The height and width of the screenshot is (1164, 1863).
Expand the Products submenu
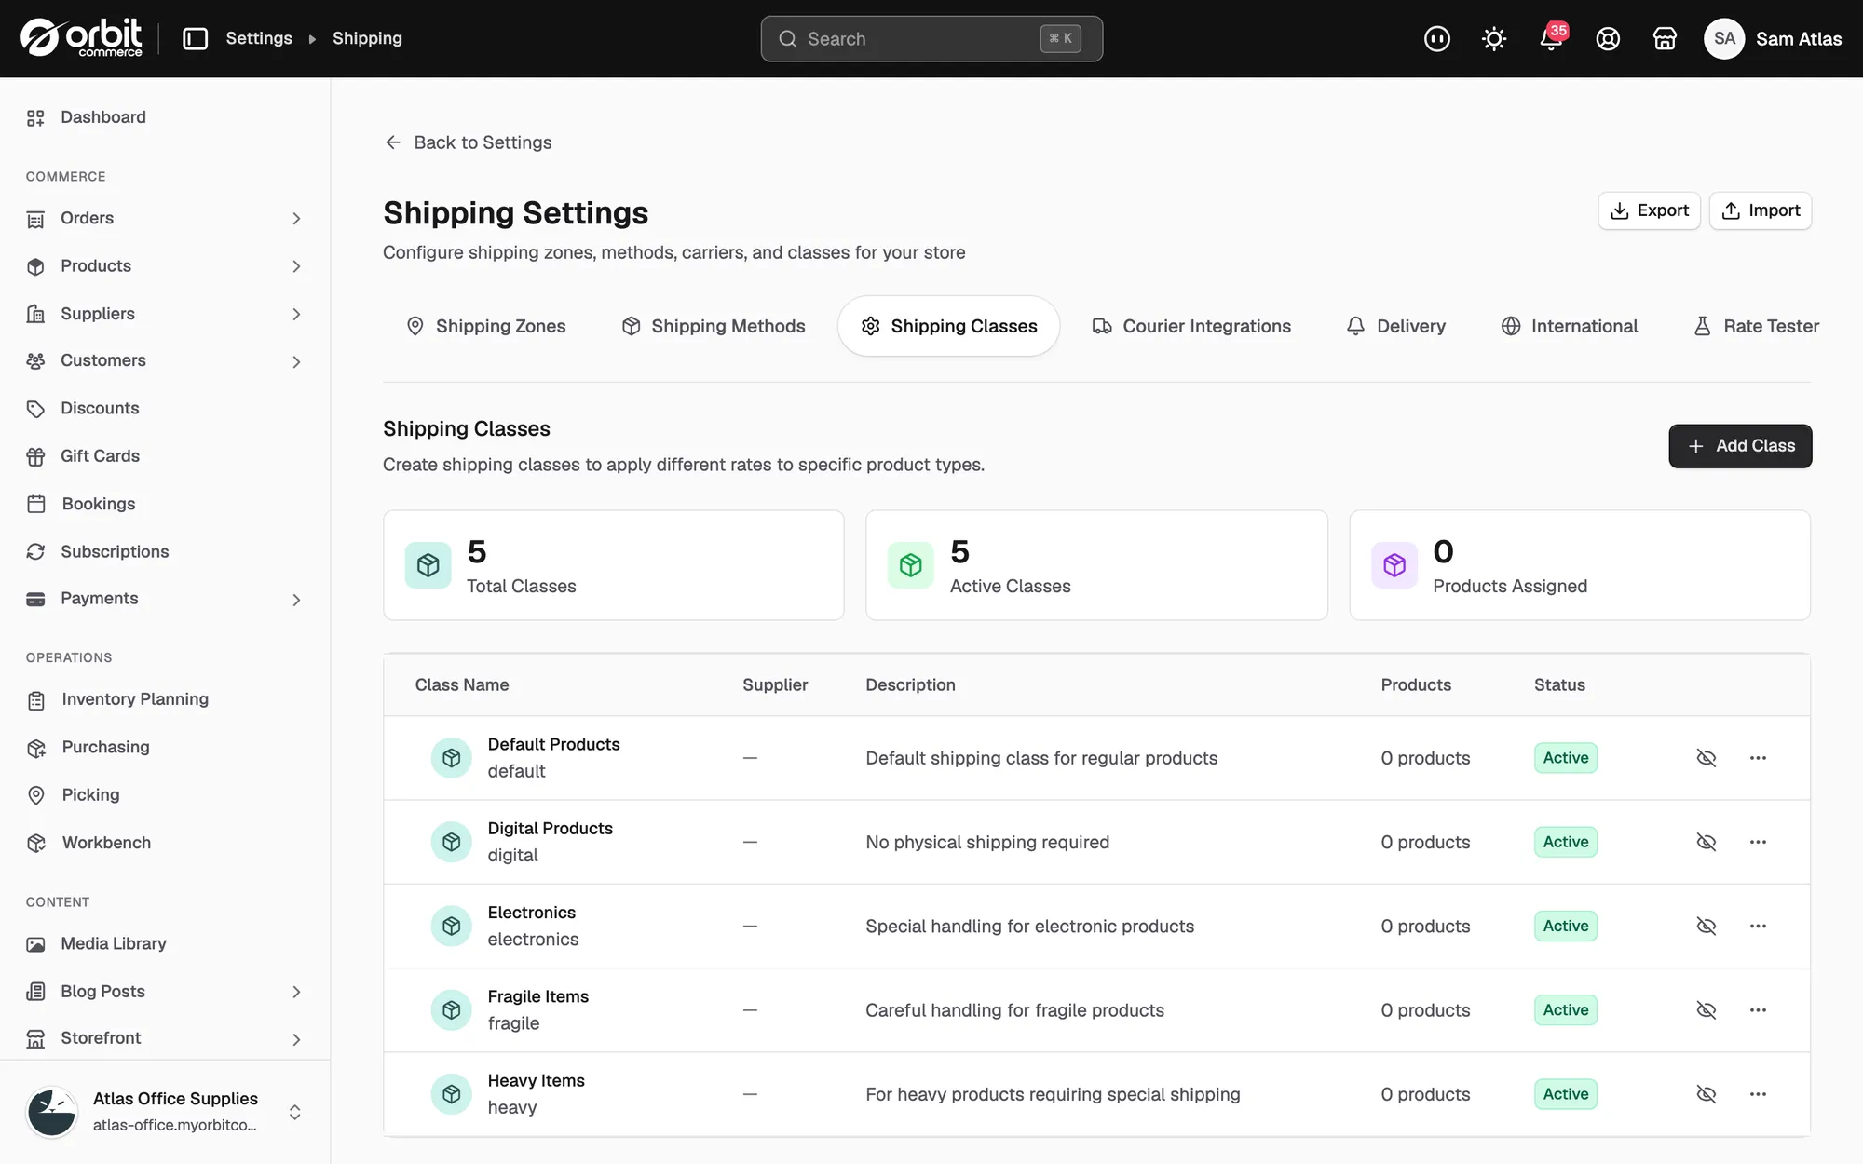pyautogui.click(x=296, y=266)
